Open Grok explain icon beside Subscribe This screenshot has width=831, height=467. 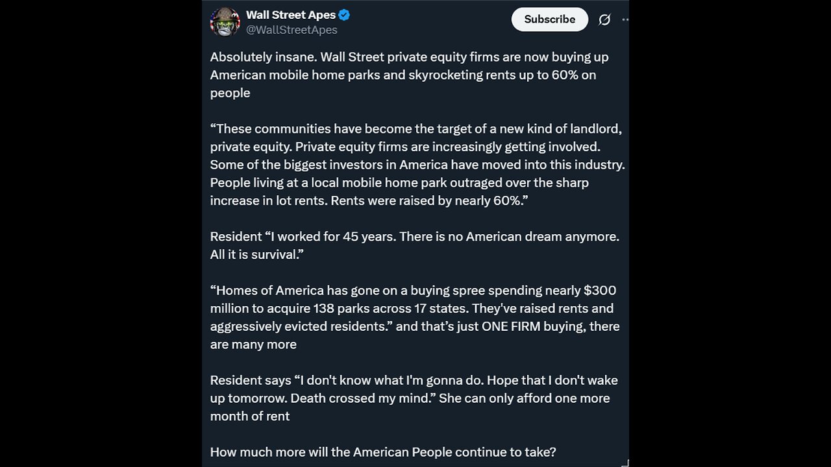(x=604, y=19)
